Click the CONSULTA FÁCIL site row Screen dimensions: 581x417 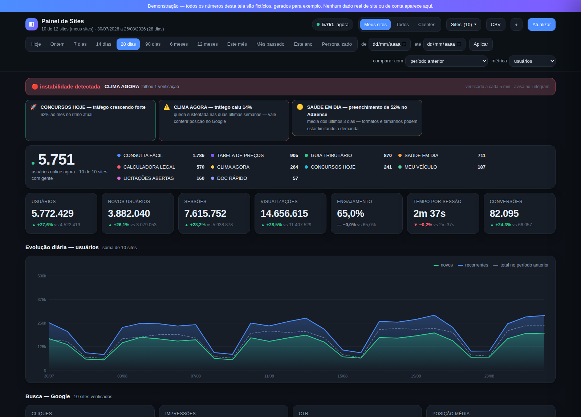coord(161,156)
